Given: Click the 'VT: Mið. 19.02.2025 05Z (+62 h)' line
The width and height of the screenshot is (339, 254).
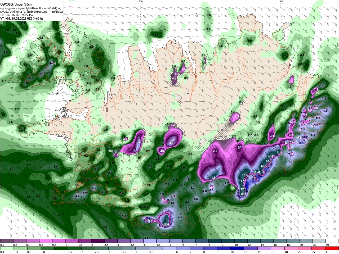Looking at the screenshot, I should (x=21, y=19).
